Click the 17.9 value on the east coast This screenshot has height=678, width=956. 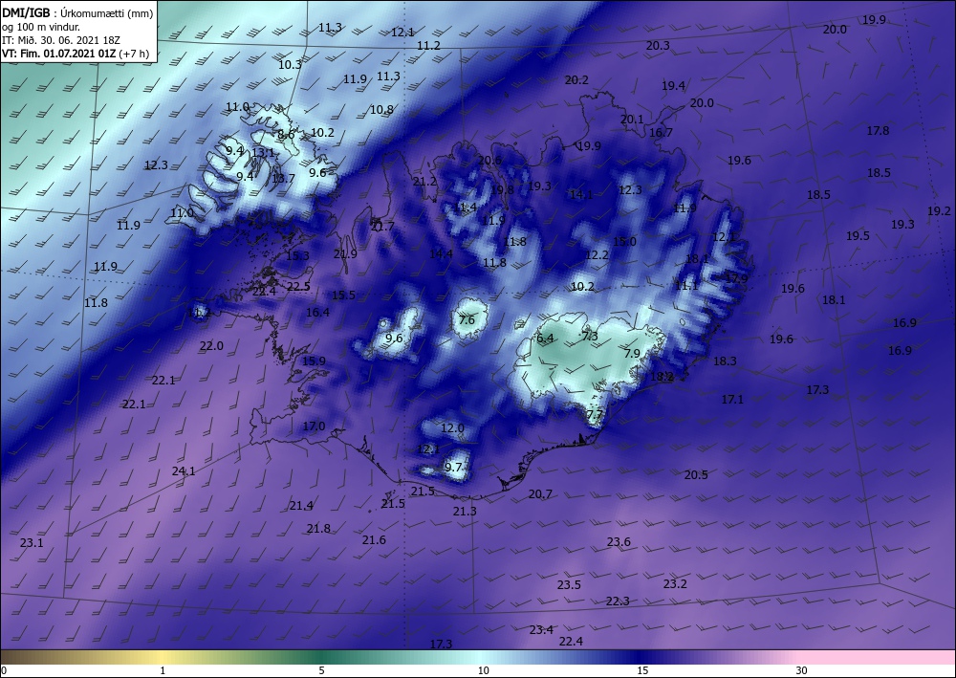click(x=736, y=278)
